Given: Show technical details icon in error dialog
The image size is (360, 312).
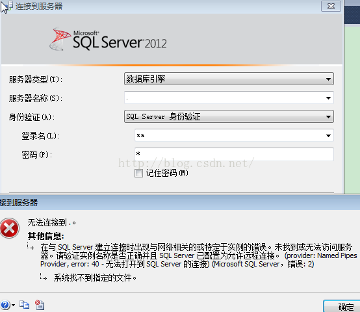Looking at the screenshot, I should pyautogui.click(x=40, y=305).
